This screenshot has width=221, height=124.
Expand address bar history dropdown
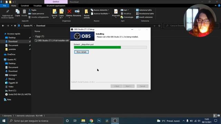pos(154,26)
